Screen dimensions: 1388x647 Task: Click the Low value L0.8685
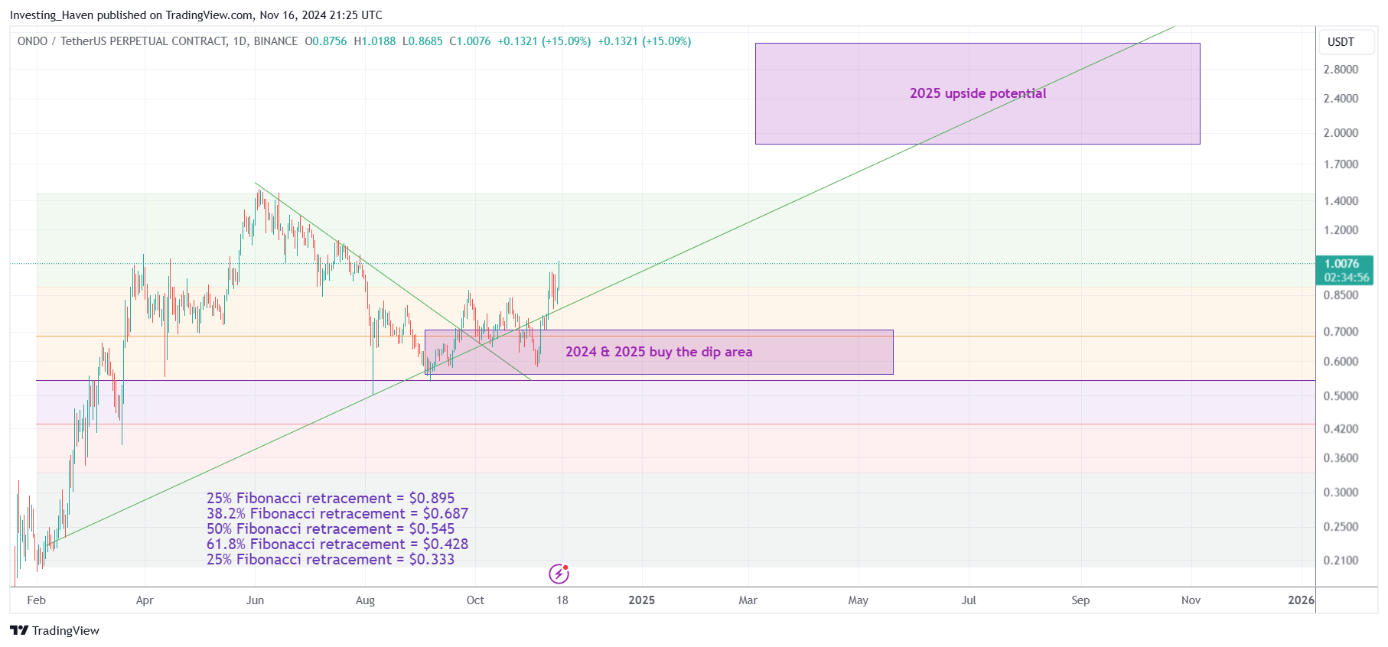point(422,41)
